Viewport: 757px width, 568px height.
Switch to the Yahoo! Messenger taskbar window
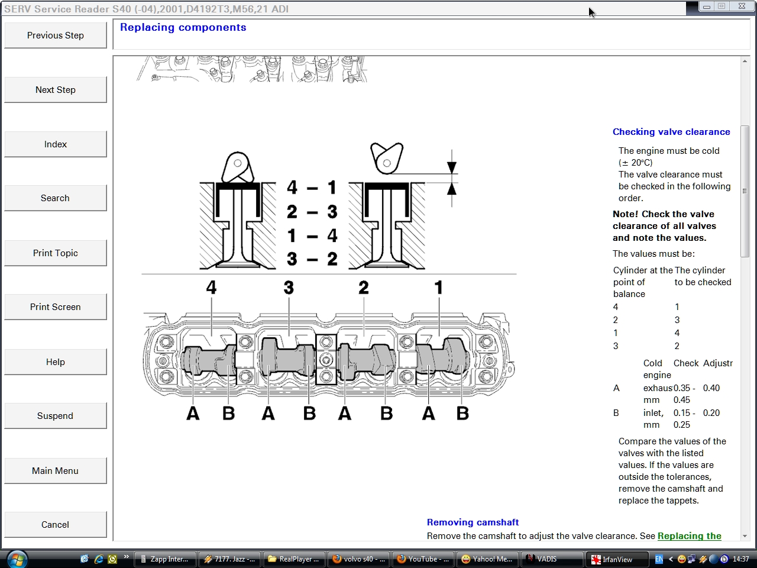pyautogui.click(x=487, y=559)
